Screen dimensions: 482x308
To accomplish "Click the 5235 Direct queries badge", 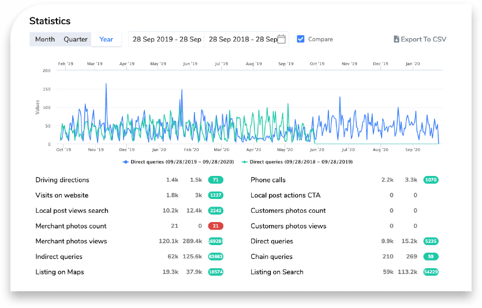I will pyautogui.click(x=431, y=241).
